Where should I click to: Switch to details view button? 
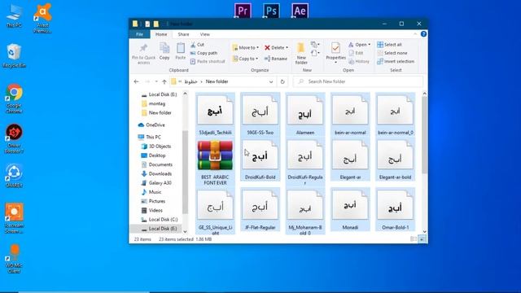coord(414,239)
